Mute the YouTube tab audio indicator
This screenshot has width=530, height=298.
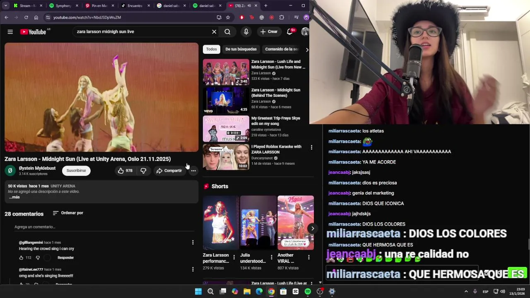click(x=249, y=6)
